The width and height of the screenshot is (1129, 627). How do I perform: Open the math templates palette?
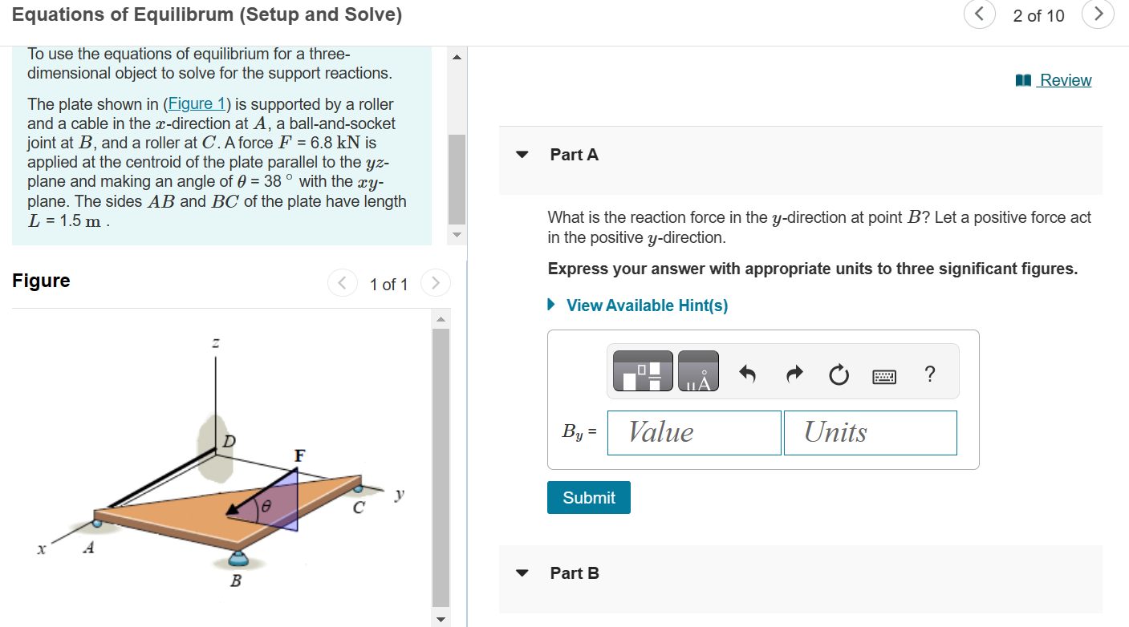point(641,370)
